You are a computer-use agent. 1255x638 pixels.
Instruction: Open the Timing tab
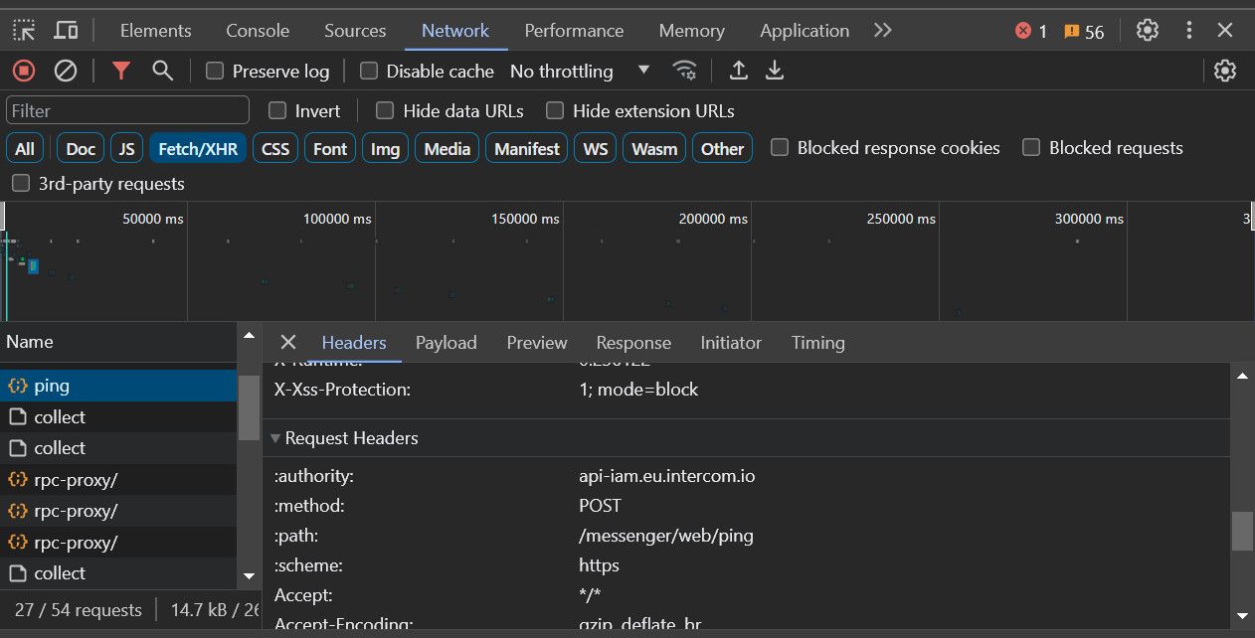[x=818, y=343]
